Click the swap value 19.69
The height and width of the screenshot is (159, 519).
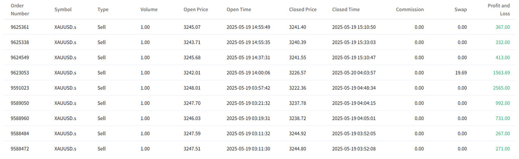[x=460, y=73]
